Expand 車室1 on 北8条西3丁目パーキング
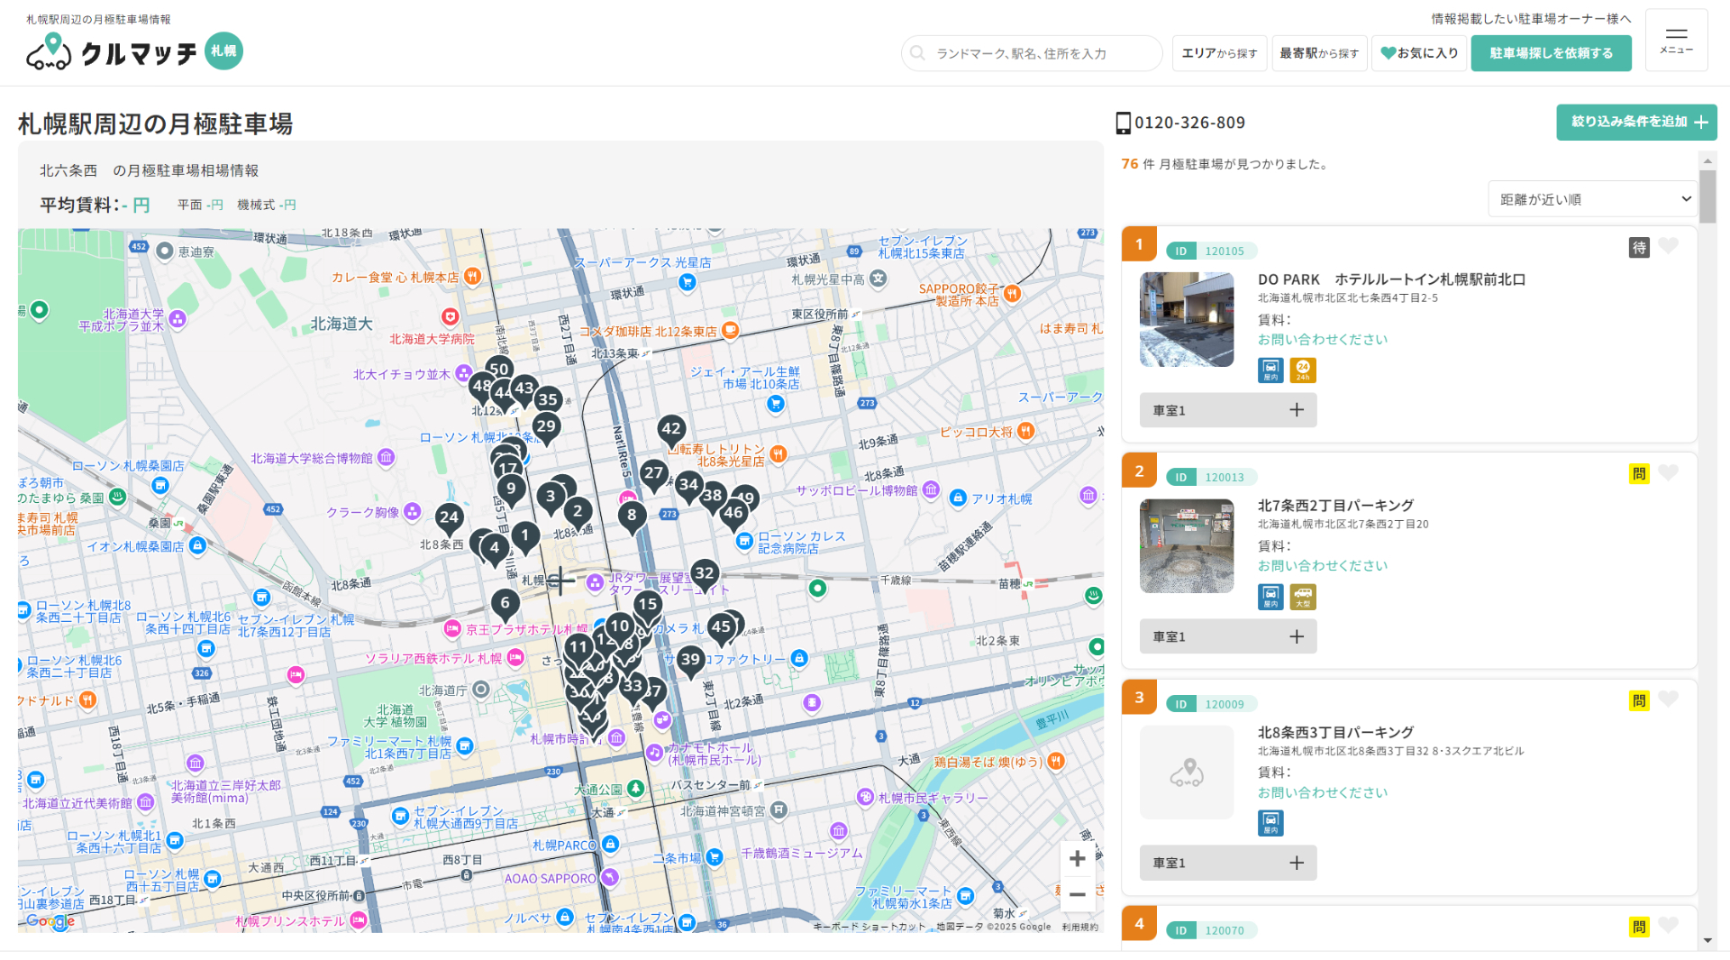This screenshot has height=960, width=1730. tap(1228, 863)
